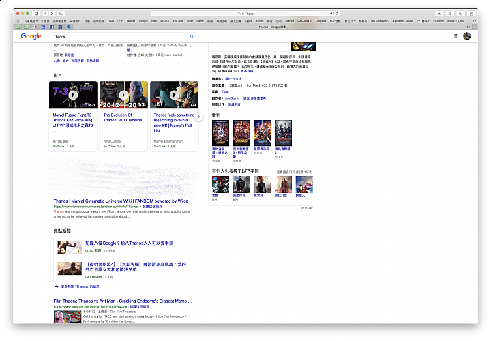Click Titan link in knowledge panel
Viewport: 491px width, 341px height.
(226, 92)
